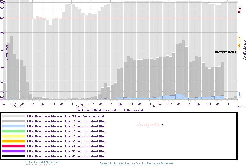Click the Low confidence label
250x167 pixels.
[239, 95]
